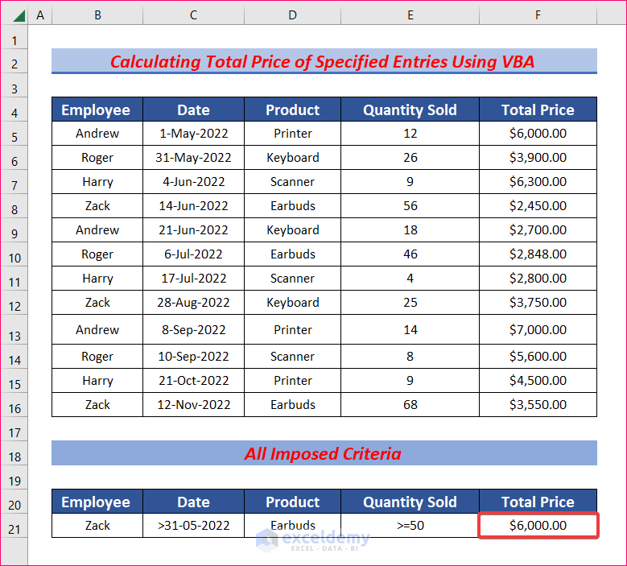Select cell '$5,600.00'

coord(538,357)
